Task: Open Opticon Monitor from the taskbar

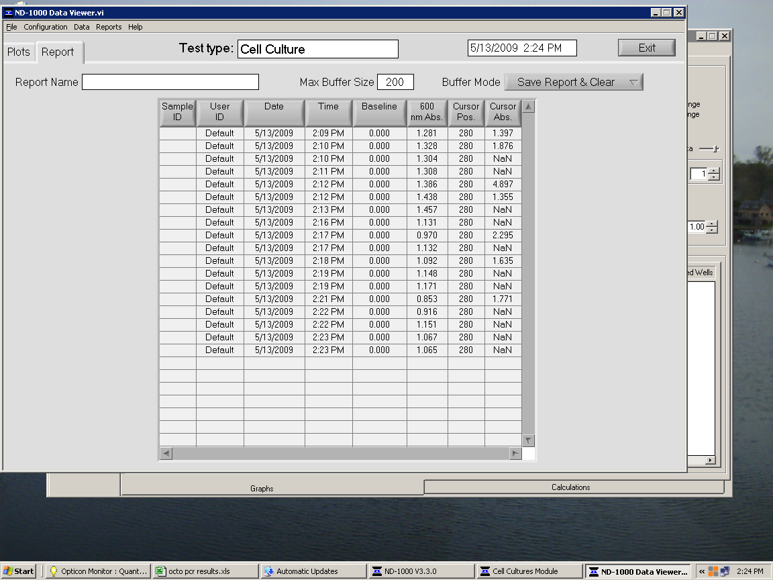Action: point(98,571)
